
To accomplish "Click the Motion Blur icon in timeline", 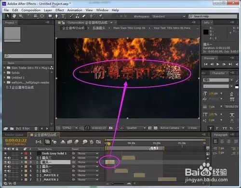I will [x=77, y=142].
